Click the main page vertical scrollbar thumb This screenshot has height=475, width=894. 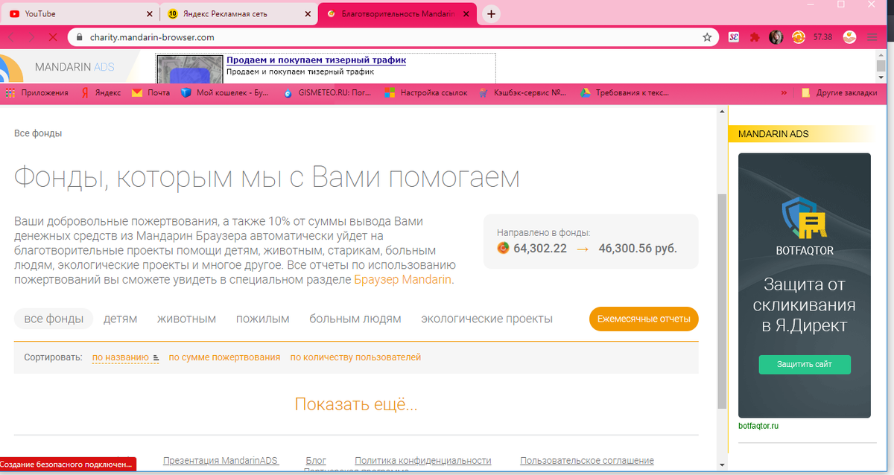tap(721, 302)
